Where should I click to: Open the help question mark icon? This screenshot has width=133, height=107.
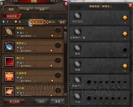click(x=2, y=3)
